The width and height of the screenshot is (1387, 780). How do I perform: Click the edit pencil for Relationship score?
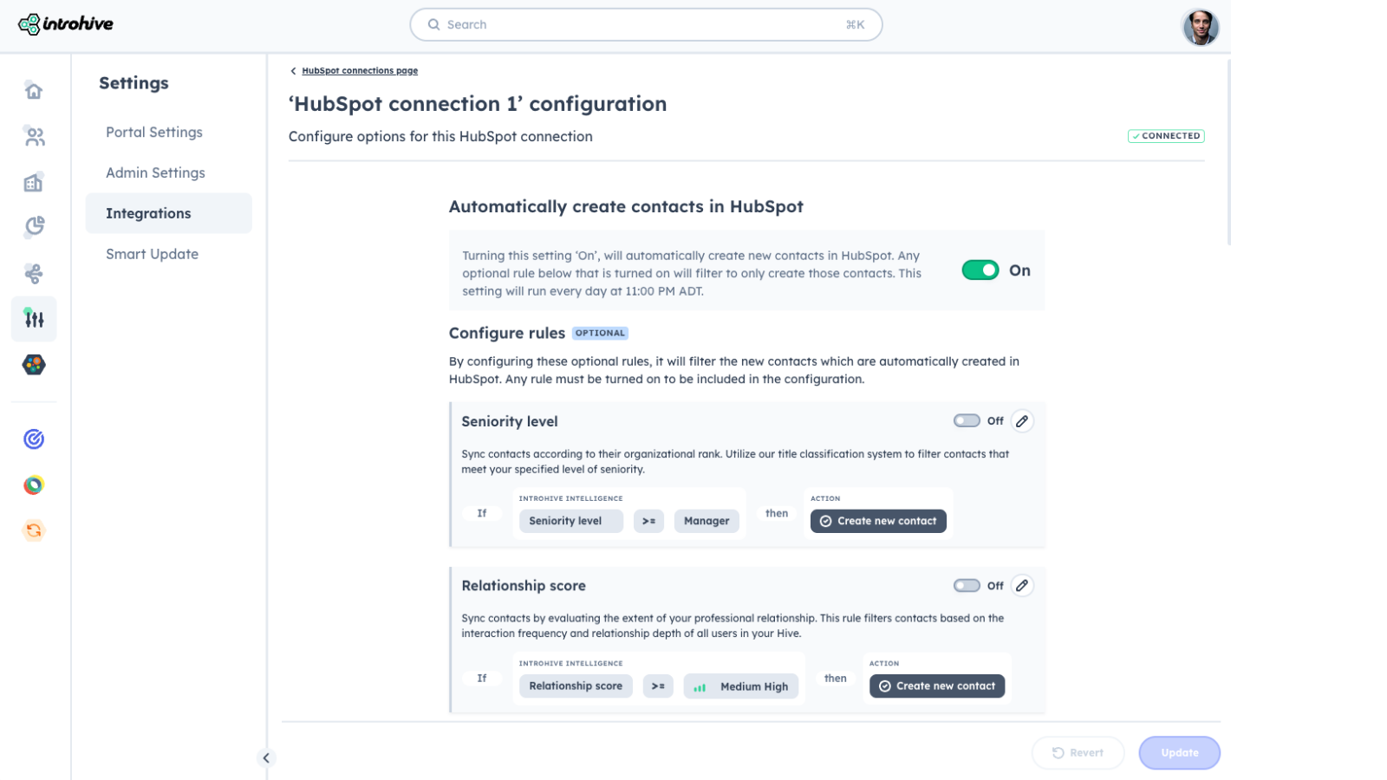[1022, 586]
